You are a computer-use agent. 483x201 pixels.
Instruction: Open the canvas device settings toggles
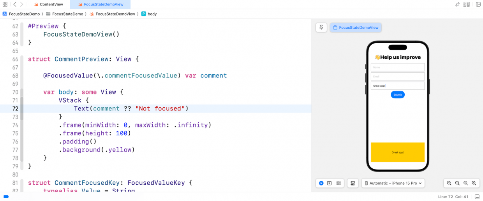[353, 183]
